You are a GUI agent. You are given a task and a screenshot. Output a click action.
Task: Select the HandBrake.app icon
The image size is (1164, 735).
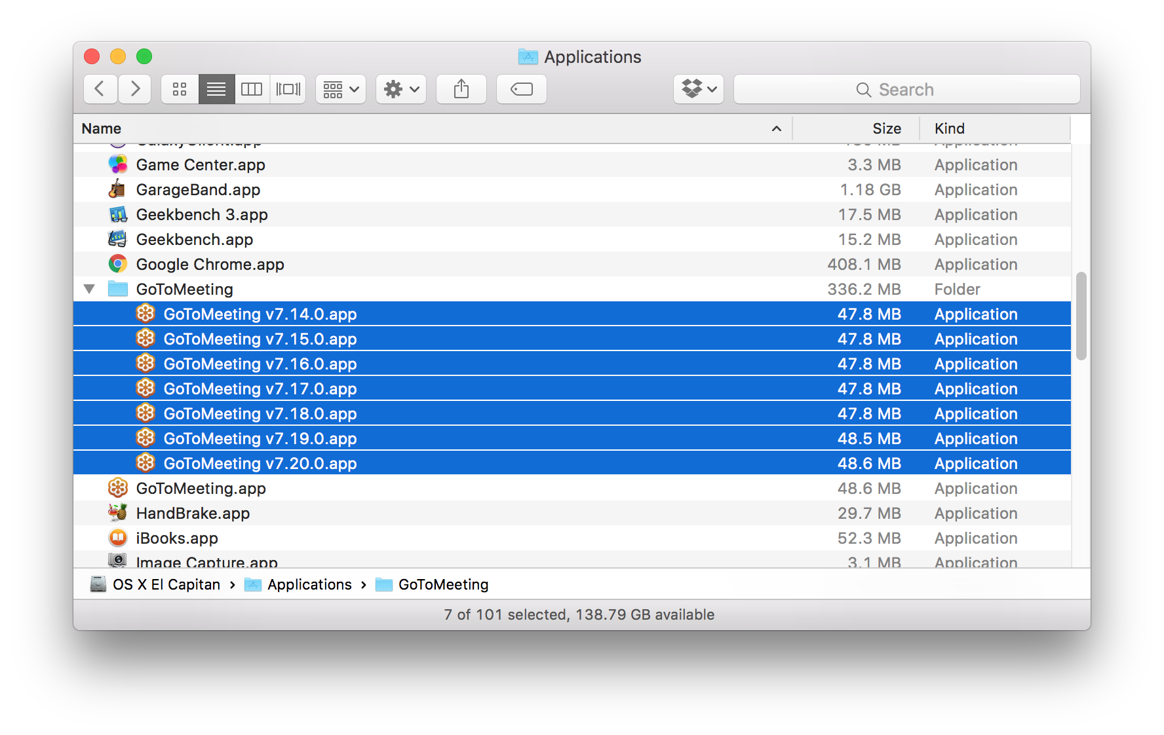tap(118, 513)
